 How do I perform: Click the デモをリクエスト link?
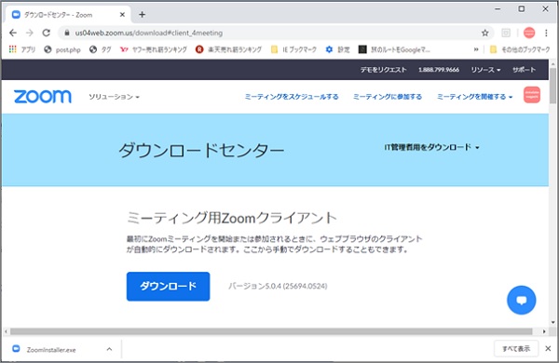[x=383, y=70]
